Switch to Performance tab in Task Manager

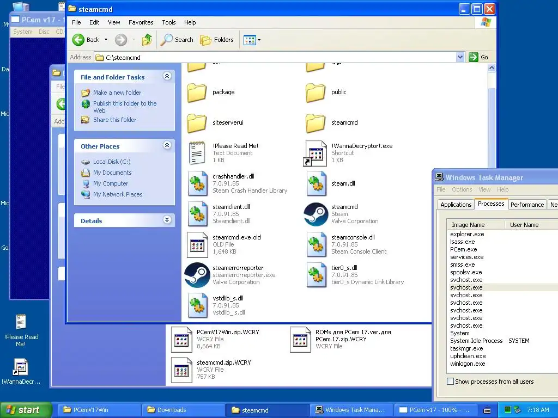(x=527, y=205)
